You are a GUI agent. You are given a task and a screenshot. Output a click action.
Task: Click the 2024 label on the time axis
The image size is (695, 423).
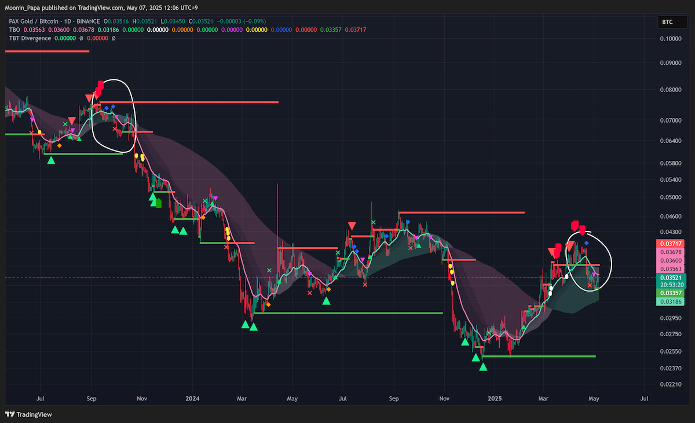tap(193, 399)
